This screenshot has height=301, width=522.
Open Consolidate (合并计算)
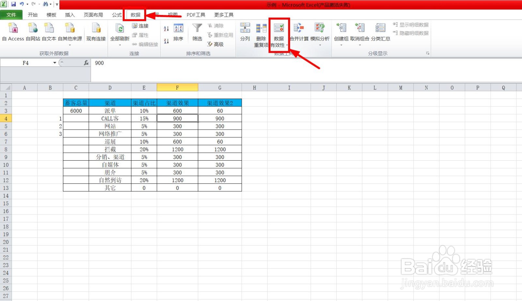pos(299,32)
